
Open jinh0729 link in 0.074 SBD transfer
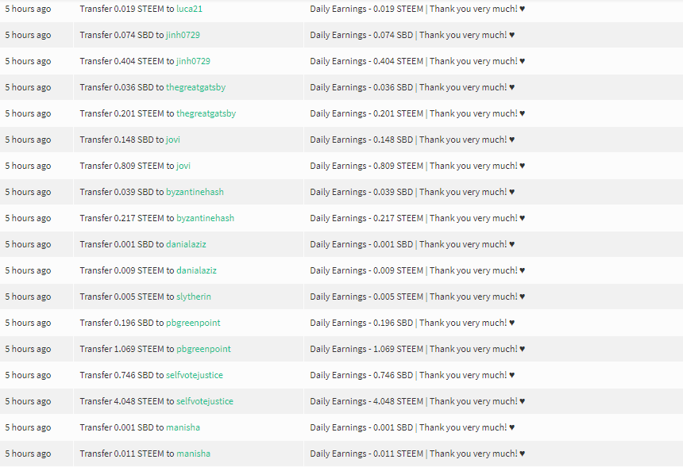[183, 35]
